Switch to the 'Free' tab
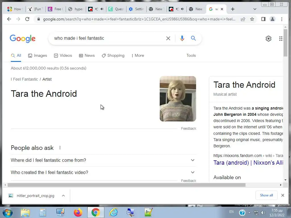Image resolution: width=291 pixels, height=218 pixels. coord(55,9)
